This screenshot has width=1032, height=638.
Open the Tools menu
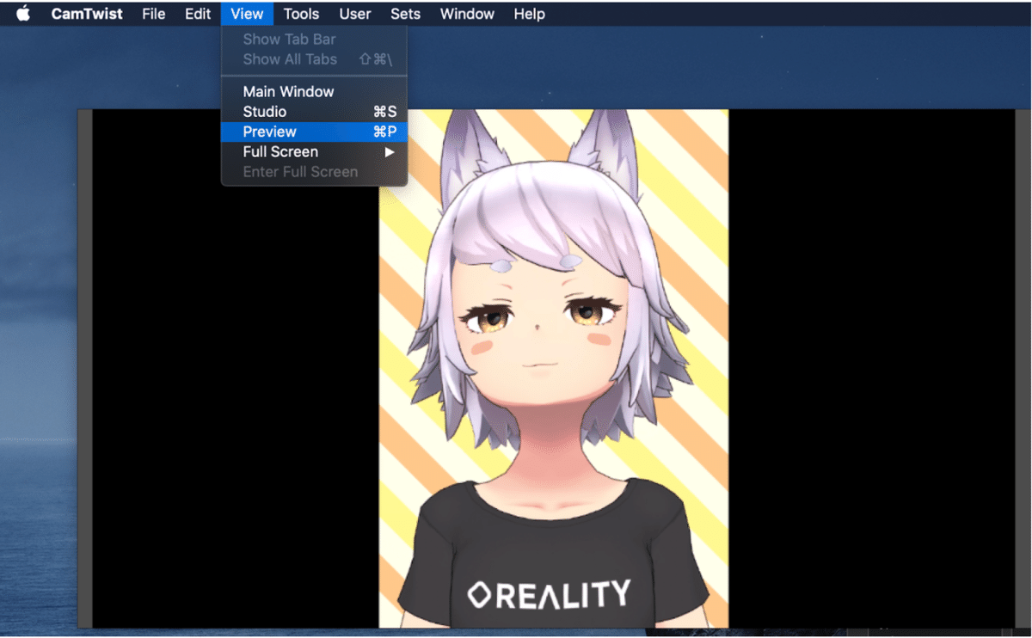302,14
